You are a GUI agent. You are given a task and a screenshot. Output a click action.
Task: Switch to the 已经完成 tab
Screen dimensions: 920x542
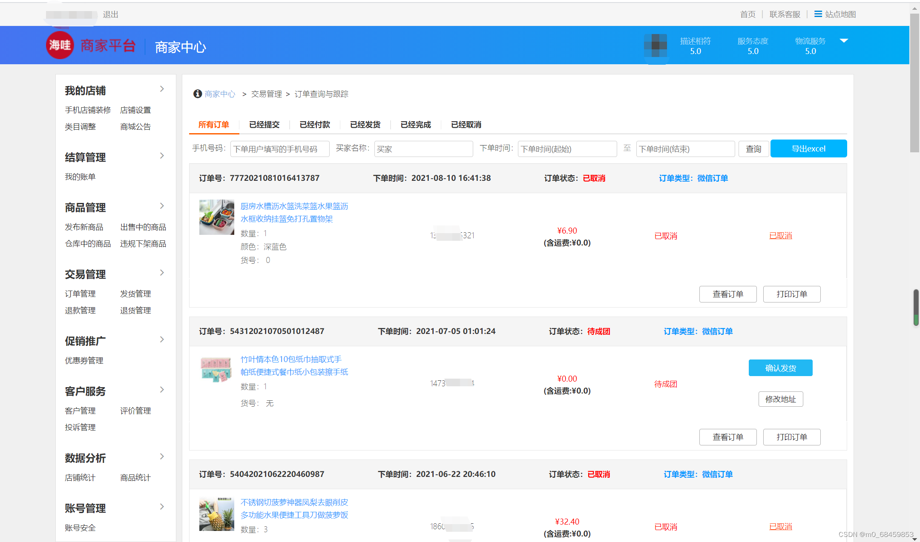pyautogui.click(x=415, y=125)
